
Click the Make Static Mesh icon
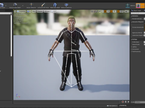pyautogui.click(x=55, y=5)
